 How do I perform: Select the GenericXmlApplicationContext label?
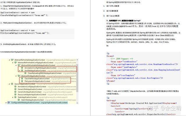pyautogui.click(x=30, y=92)
